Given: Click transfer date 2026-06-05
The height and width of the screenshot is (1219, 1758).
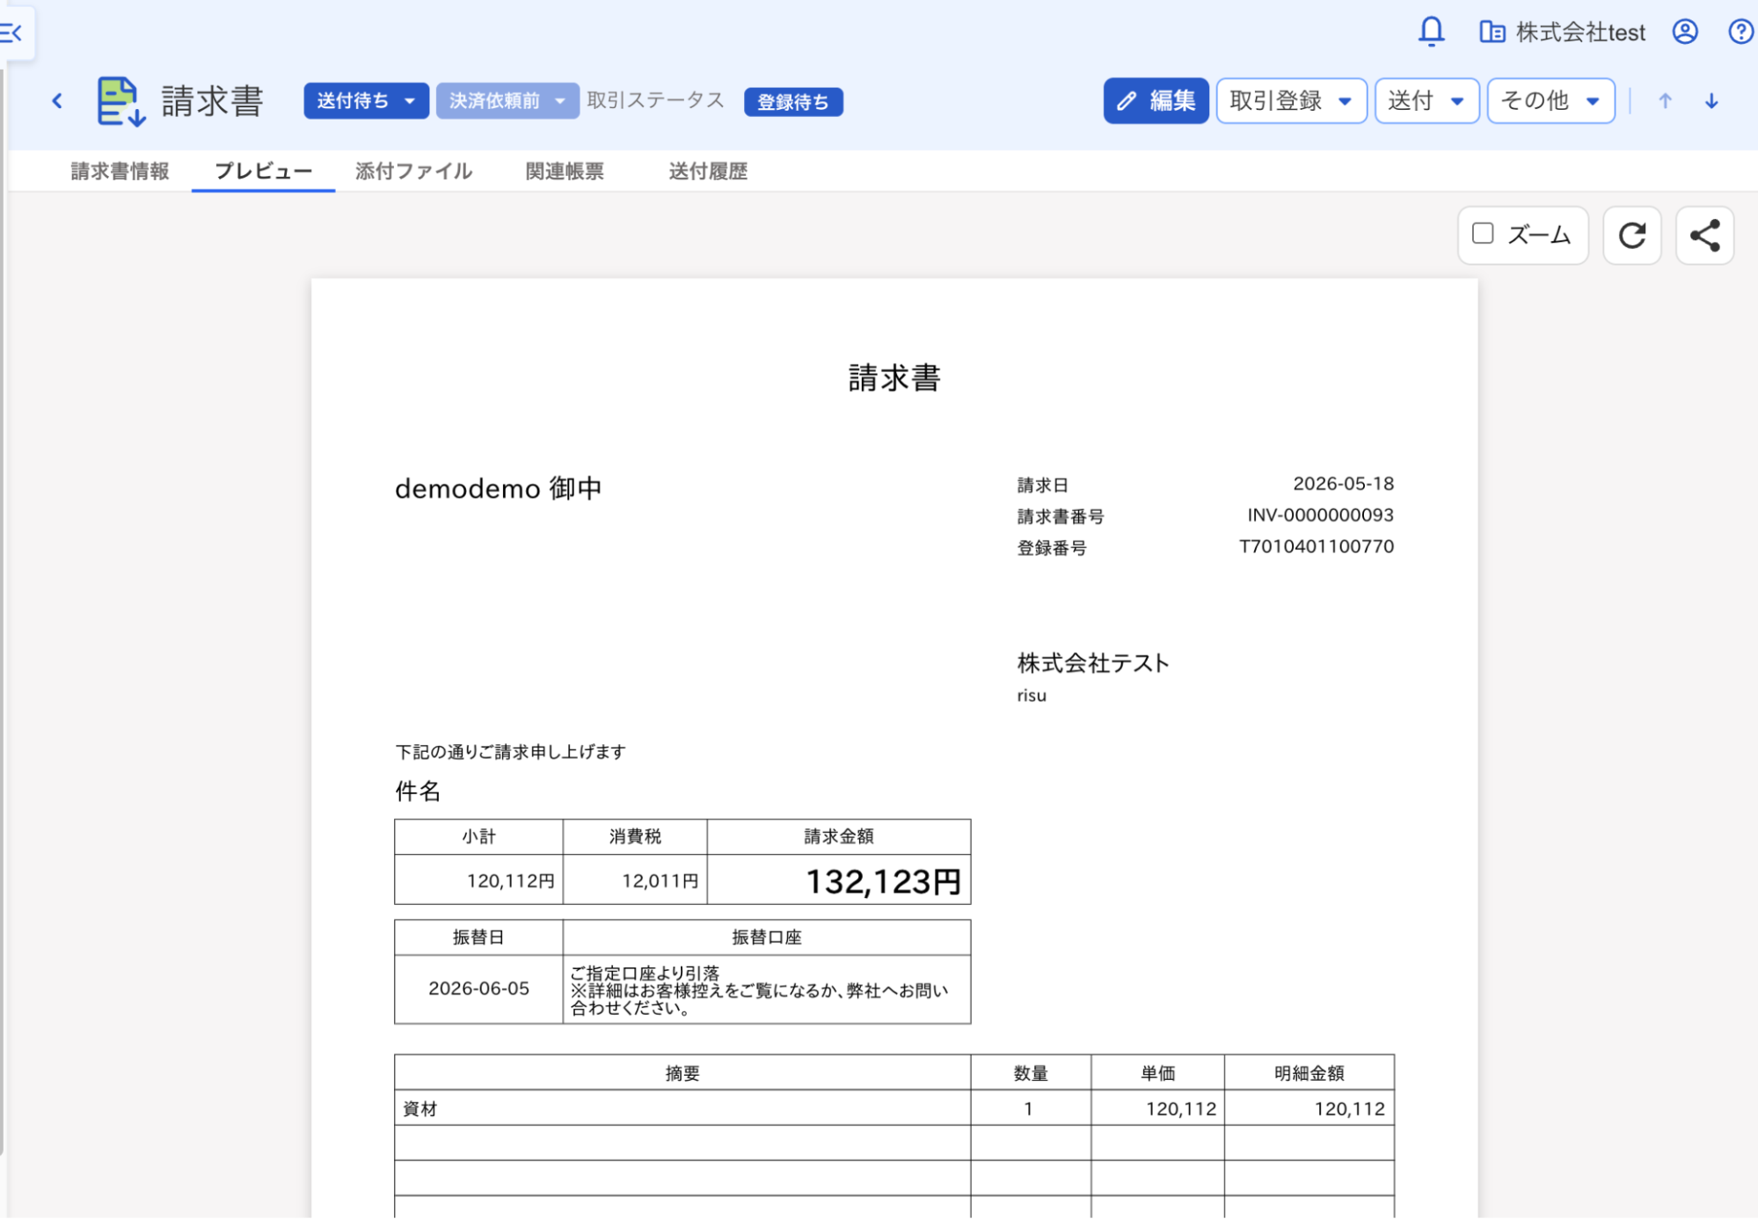Looking at the screenshot, I should (x=479, y=989).
